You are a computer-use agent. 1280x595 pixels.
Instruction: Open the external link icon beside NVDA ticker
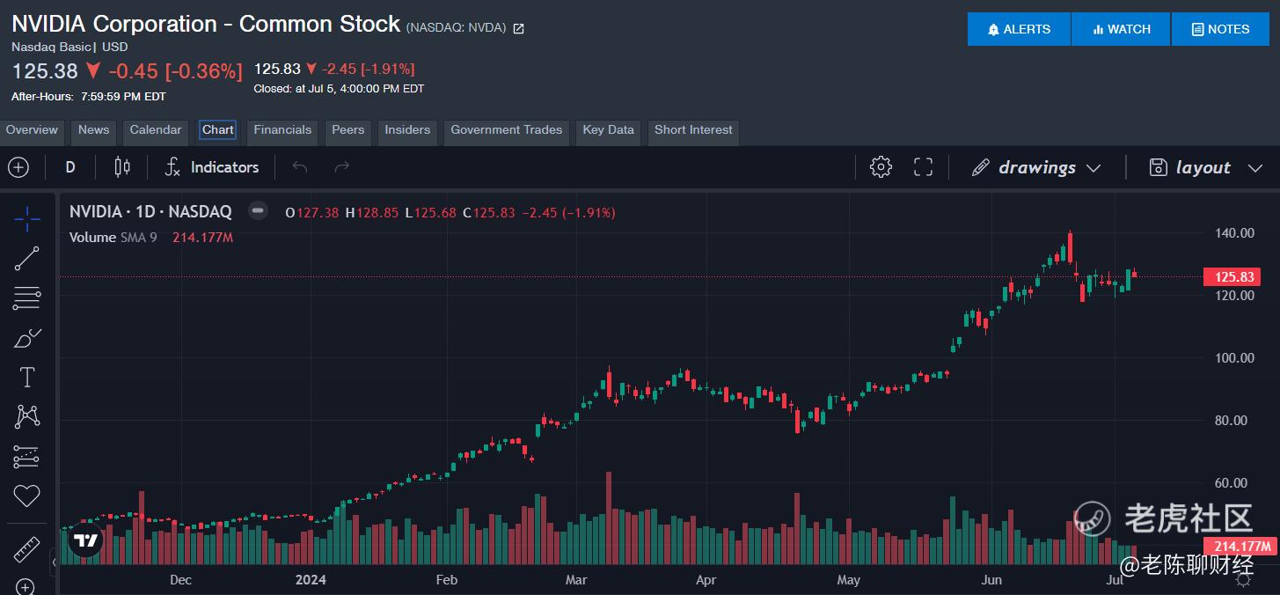[x=519, y=28]
